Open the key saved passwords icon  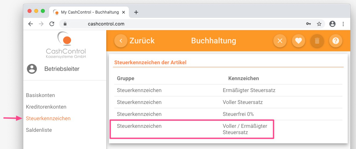click(x=308, y=24)
